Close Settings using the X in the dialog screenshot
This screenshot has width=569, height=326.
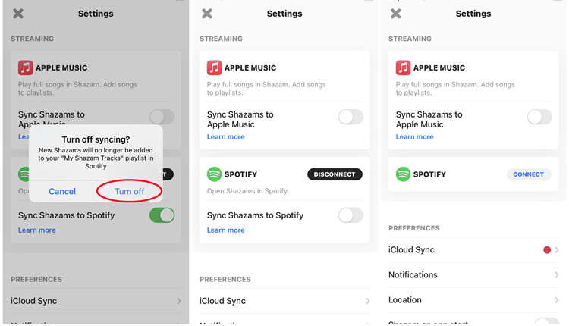pos(18,14)
